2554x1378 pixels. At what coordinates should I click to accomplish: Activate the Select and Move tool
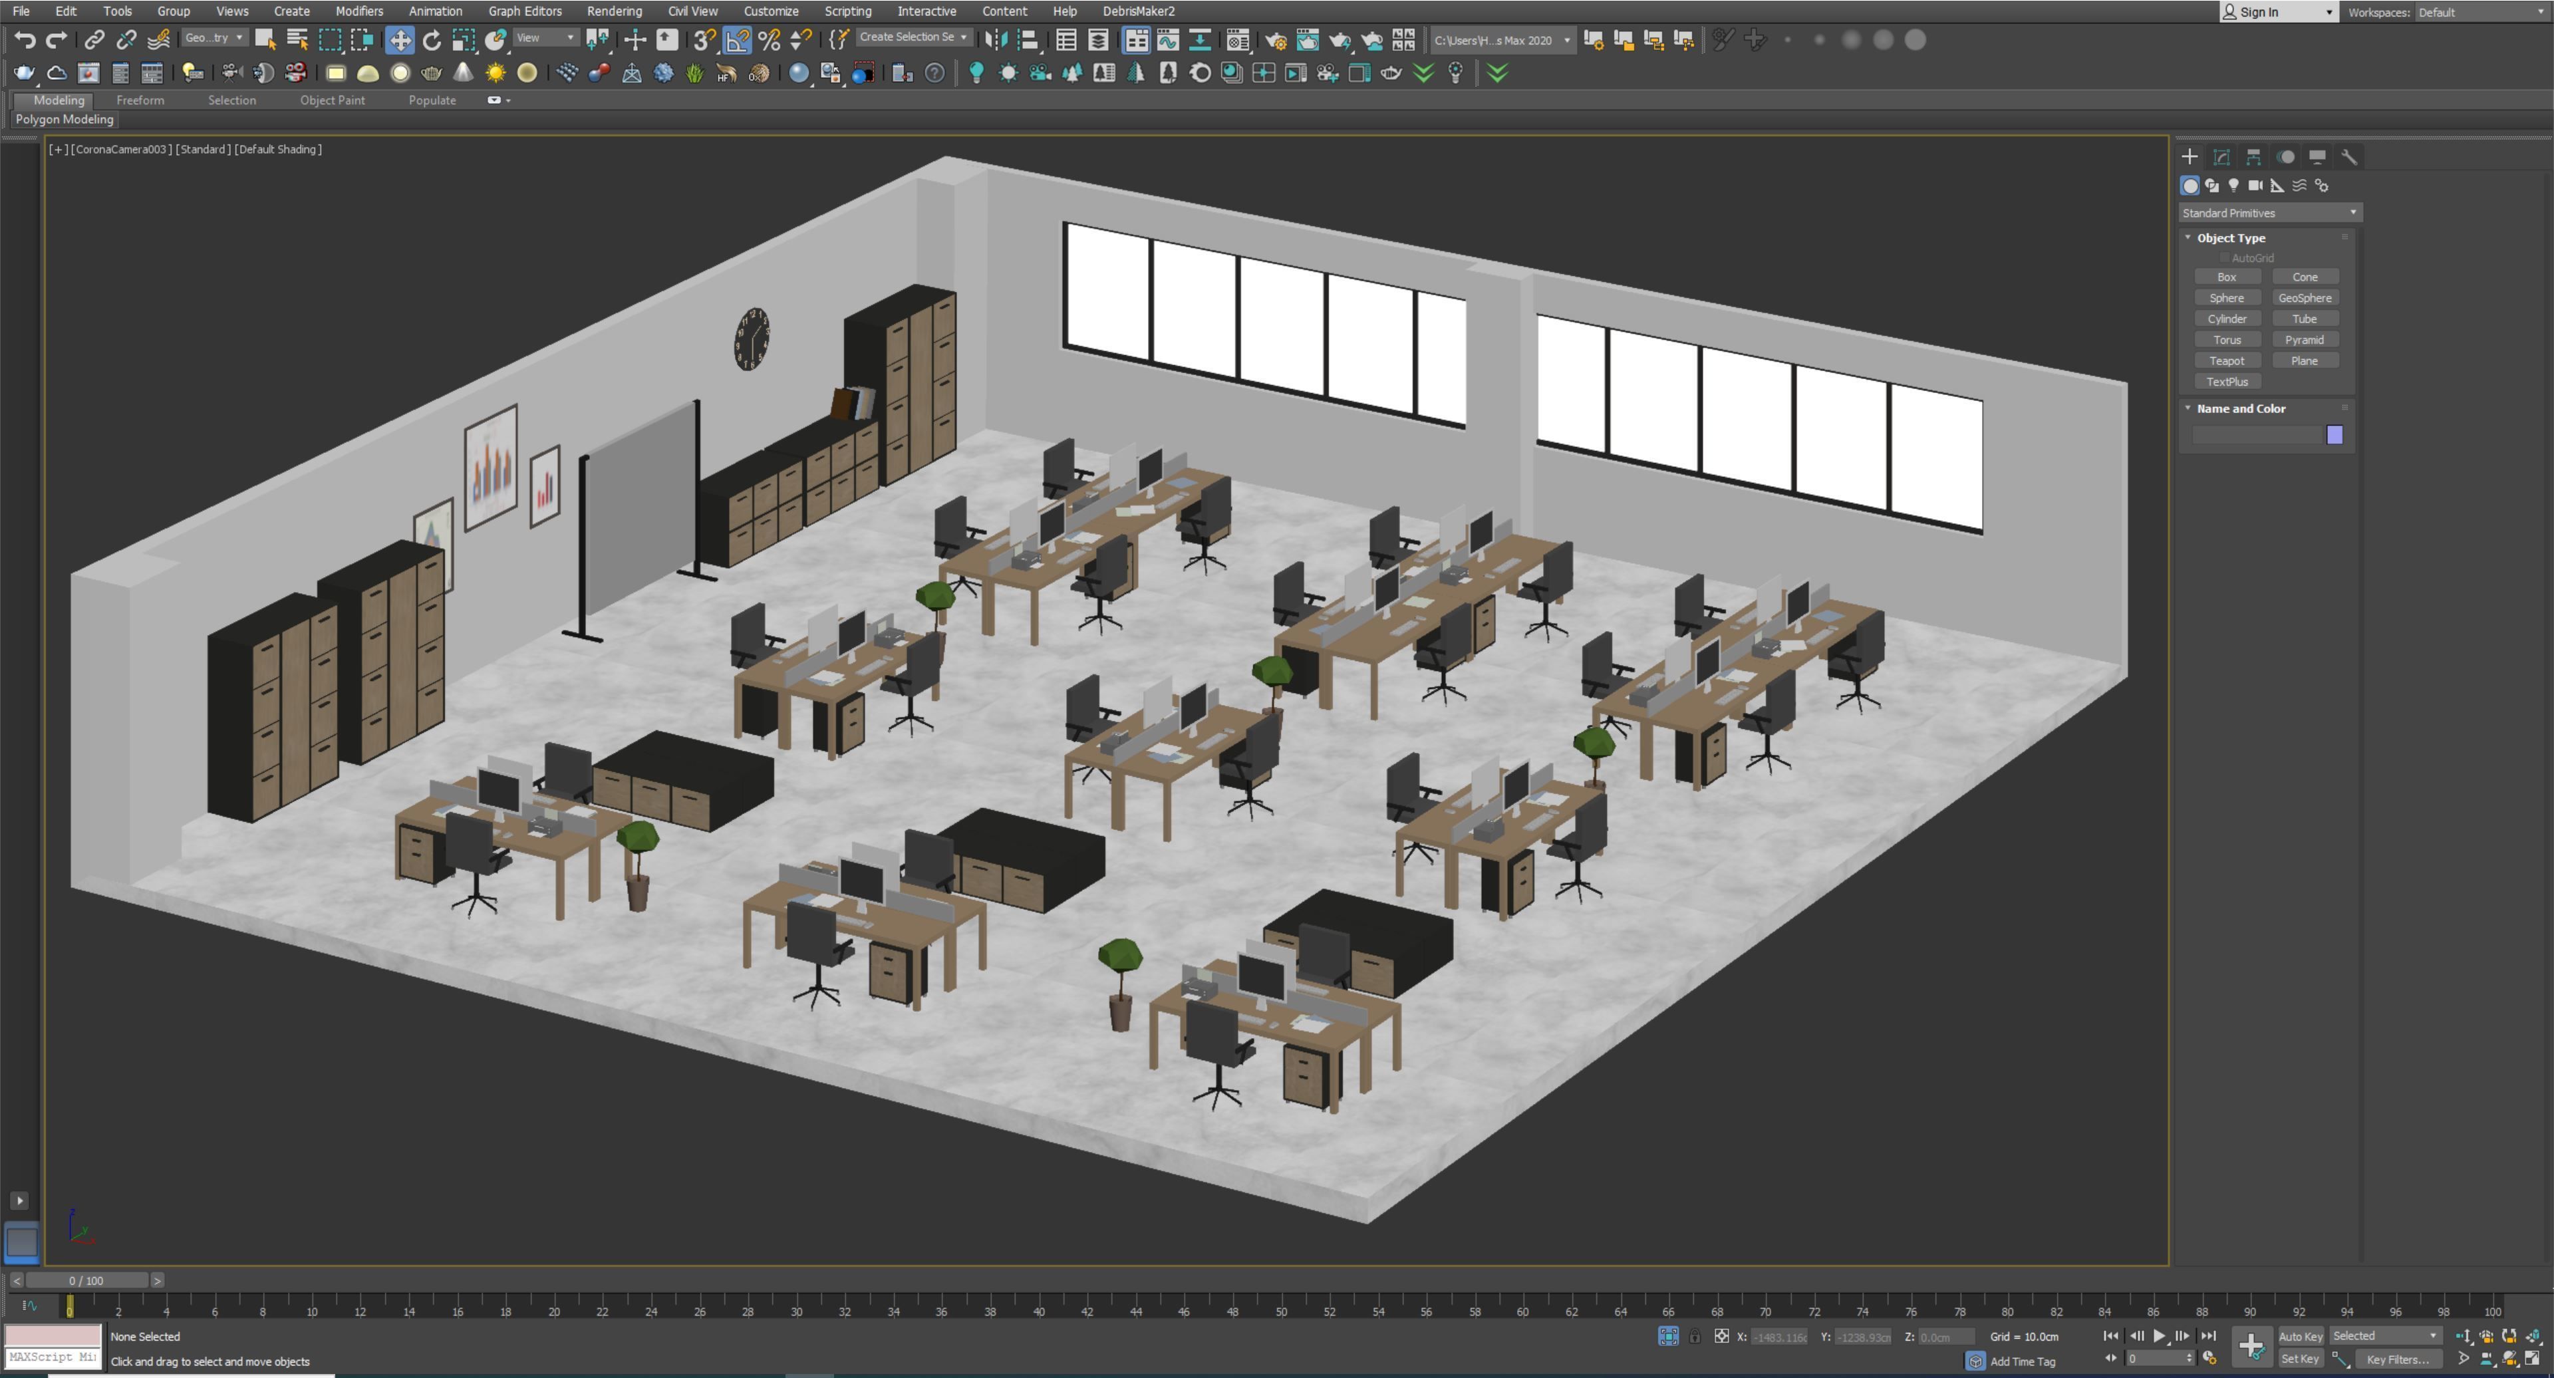(x=400, y=40)
